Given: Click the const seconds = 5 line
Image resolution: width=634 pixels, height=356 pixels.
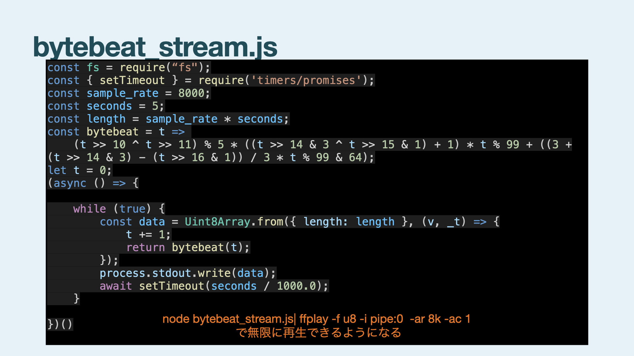Looking at the screenshot, I should point(106,106).
